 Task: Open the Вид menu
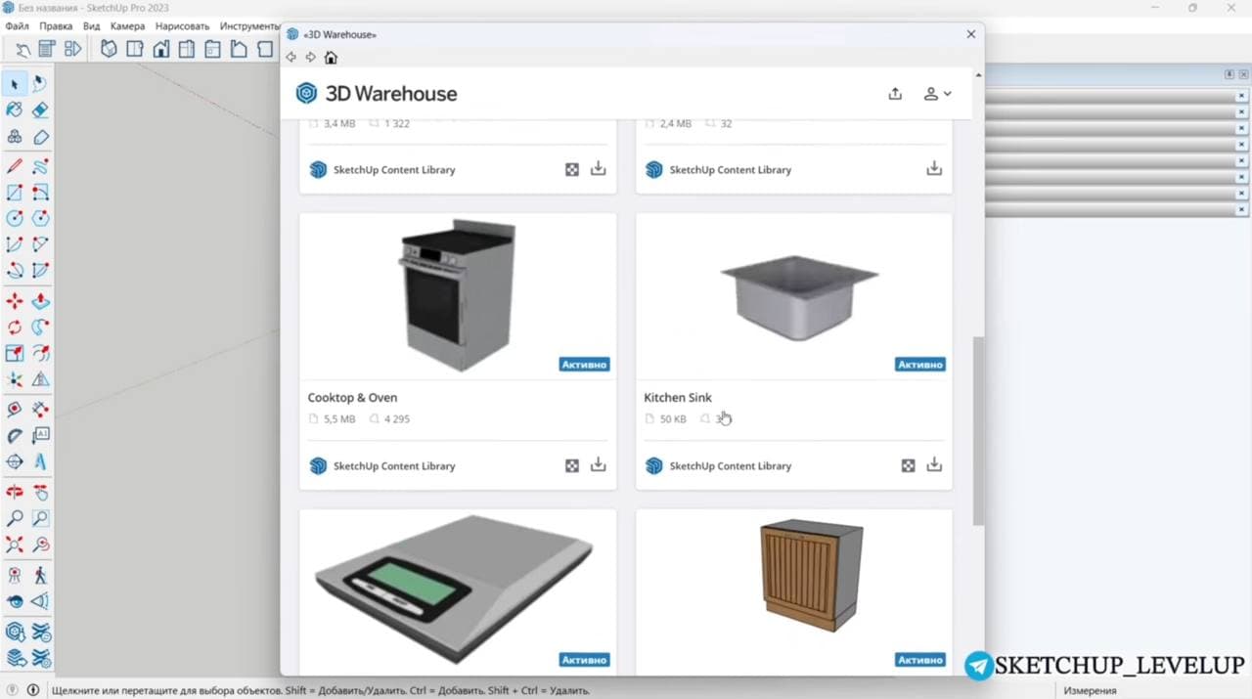coord(92,26)
